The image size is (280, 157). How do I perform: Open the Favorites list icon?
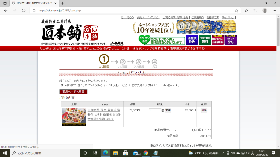tap(246, 11)
